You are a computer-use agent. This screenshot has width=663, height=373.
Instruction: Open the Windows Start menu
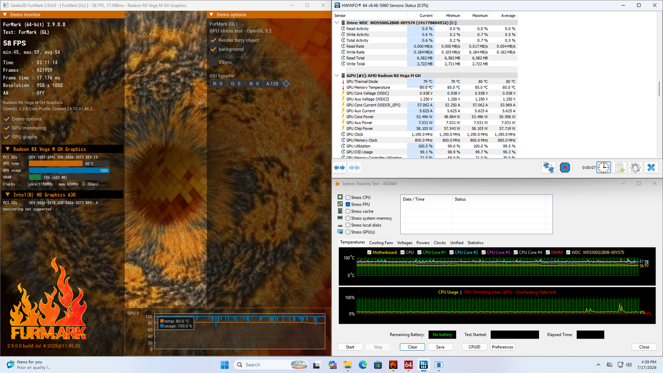click(x=225, y=365)
